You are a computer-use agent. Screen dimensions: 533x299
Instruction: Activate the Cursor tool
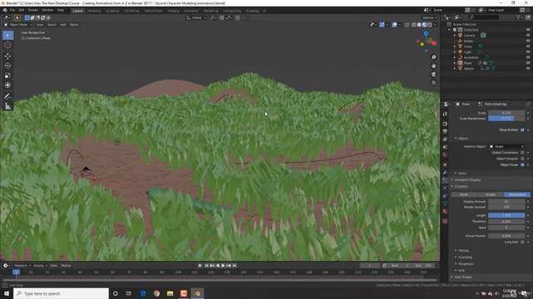click(7, 45)
